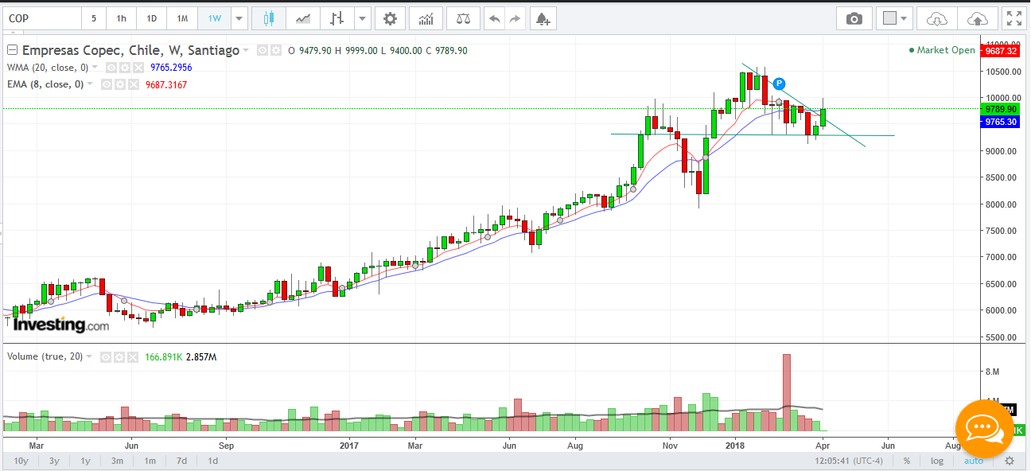Toggle percentage scale at bottom right

tap(906, 461)
